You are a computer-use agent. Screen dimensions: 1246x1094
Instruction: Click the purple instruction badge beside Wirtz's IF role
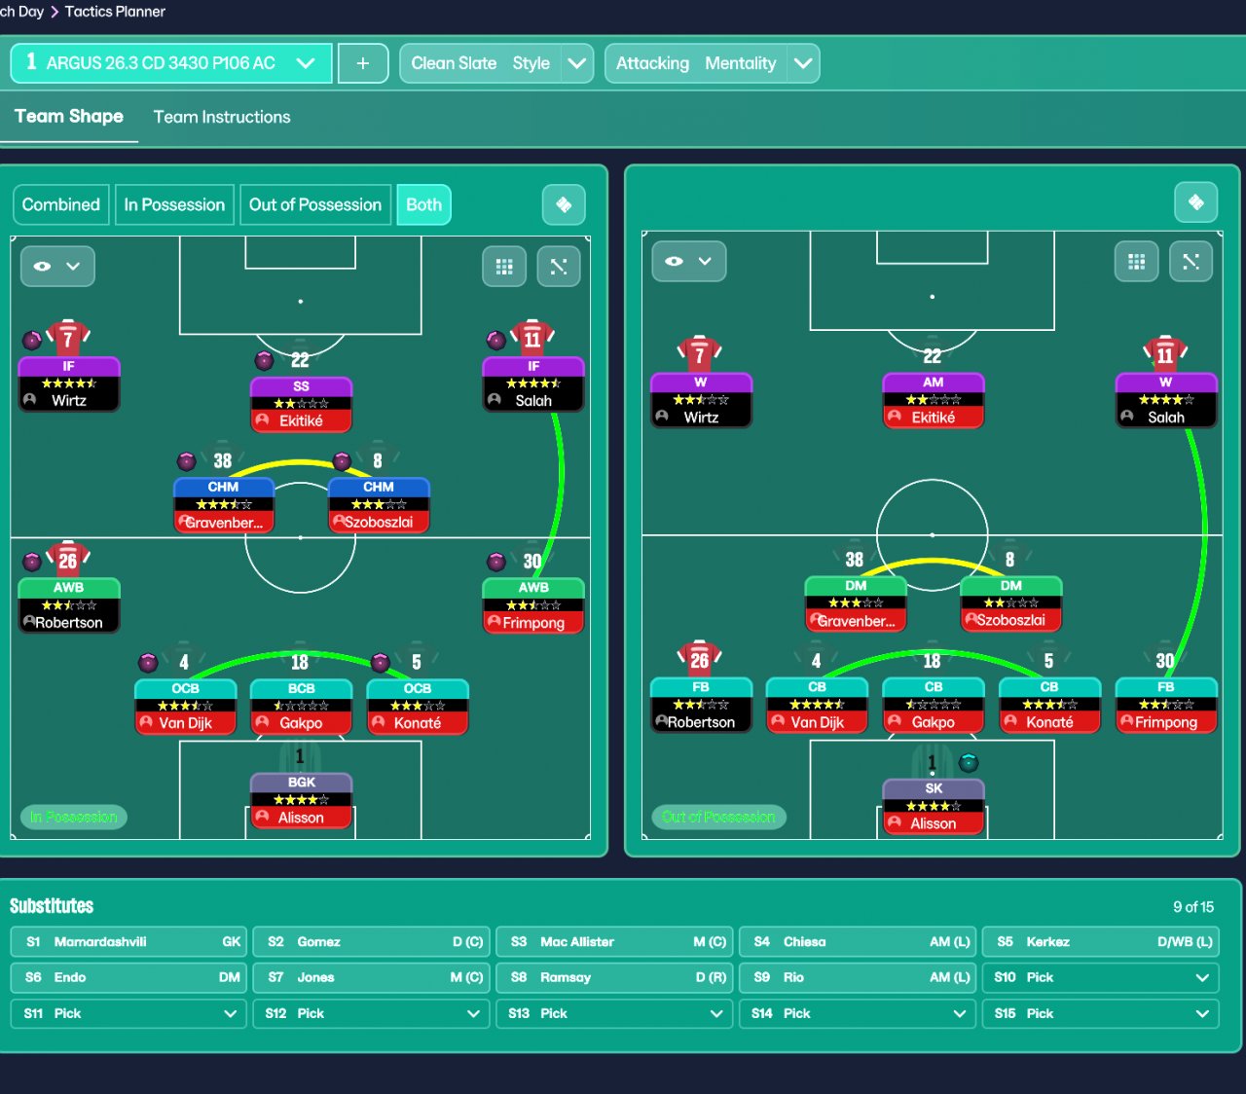32,341
